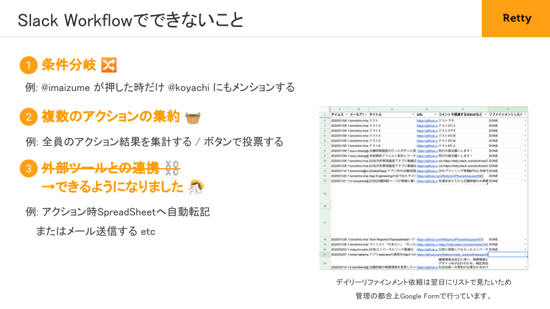
Task: Click the example line mentioning @imaizume and @koyachi
Action: click(160, 87)
